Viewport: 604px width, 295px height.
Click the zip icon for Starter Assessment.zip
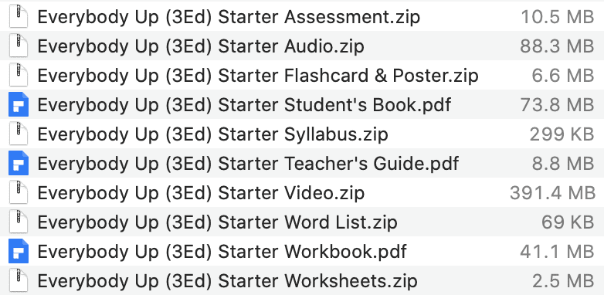tap(19, 16)
